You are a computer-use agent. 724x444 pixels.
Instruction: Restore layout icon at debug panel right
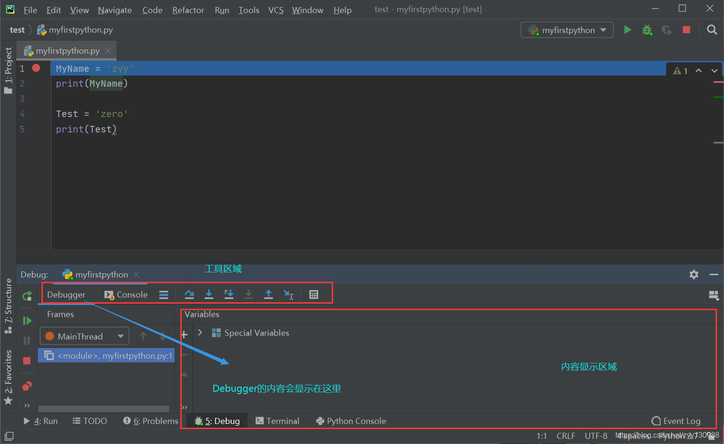click(714, 295)
